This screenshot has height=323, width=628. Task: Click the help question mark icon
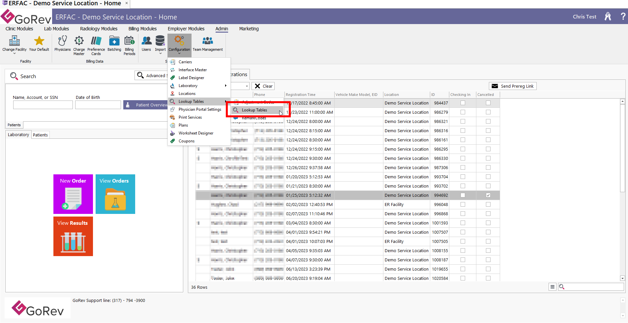[623, 16]
